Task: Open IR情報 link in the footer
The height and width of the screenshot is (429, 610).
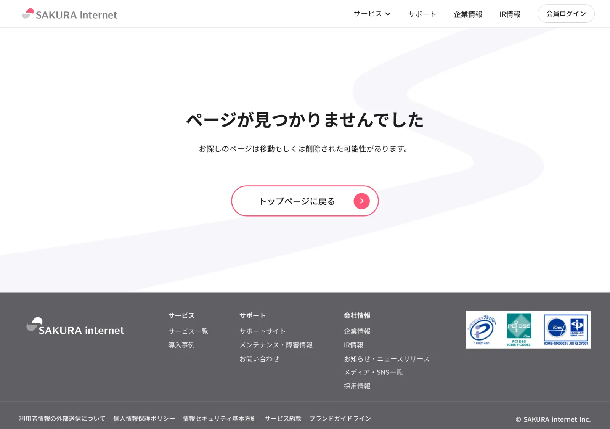Action: click(353, 345)
